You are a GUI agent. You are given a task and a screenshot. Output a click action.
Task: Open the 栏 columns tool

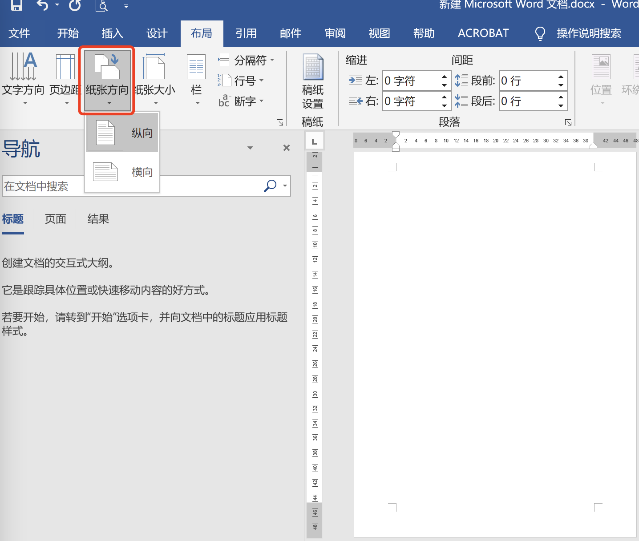196,79
